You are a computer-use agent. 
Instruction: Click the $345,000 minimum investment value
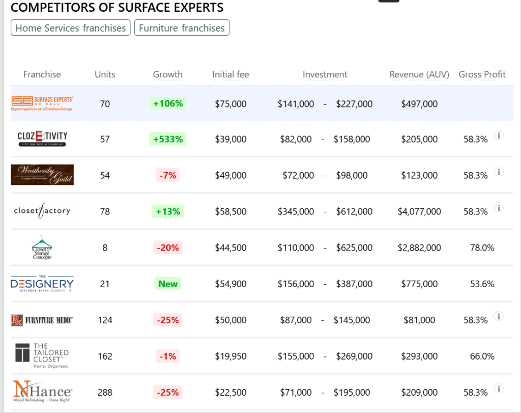(296, 211)
